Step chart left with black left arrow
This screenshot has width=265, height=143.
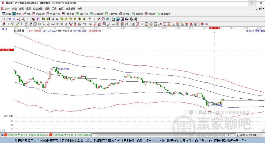coord(53,19)
